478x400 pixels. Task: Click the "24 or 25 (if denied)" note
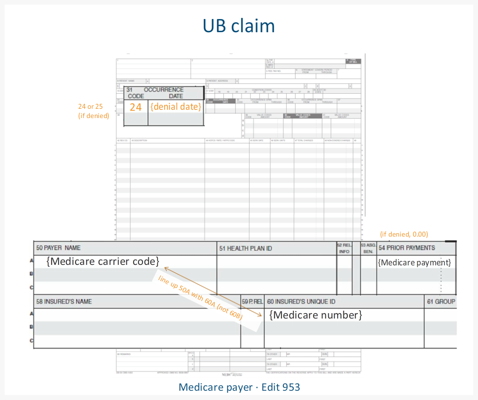(x=94, y=111)
